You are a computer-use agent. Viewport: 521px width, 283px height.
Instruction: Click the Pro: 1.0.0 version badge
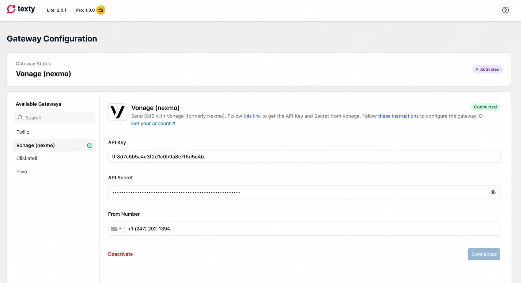coord(89,10)
